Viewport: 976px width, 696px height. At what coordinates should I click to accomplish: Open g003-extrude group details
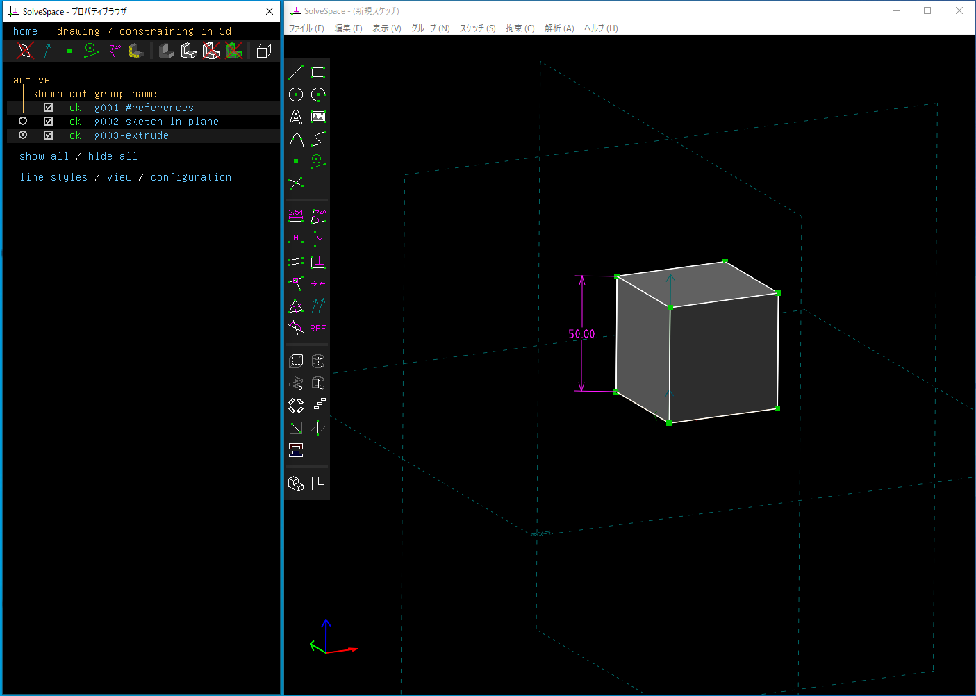tap(131, 135)
